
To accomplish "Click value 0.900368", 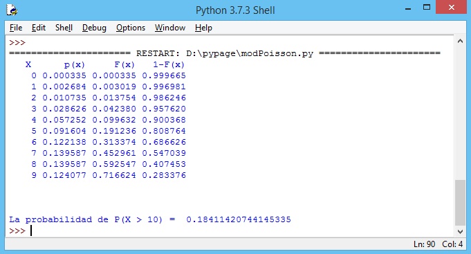I will 164,120.
